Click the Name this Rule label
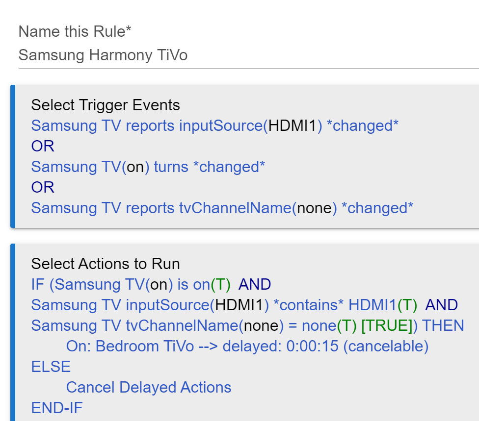479x421 pixels. tap(75, 31)
